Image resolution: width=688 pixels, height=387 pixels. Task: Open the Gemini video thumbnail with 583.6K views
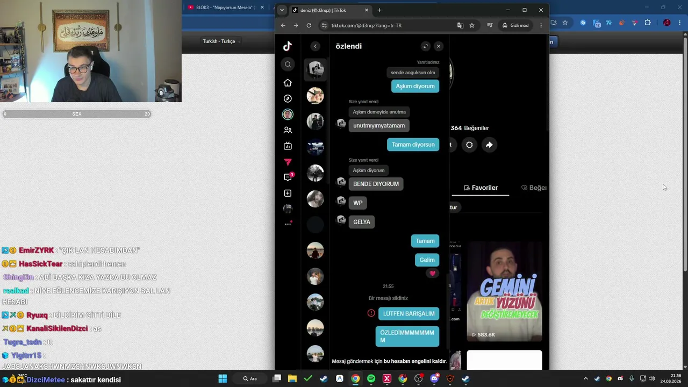coord(504,291)
